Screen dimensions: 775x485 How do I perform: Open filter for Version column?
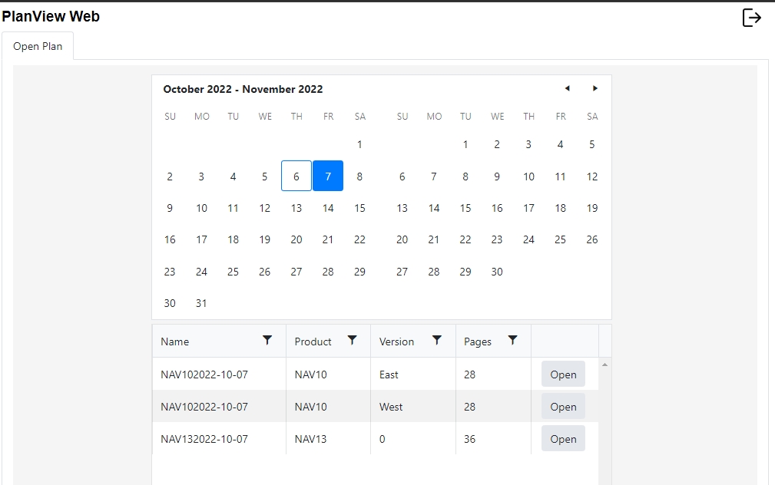(x=436, y=341)
